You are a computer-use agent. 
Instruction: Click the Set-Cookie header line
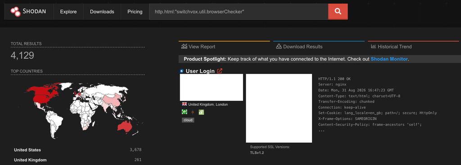[x=378, y=113]
